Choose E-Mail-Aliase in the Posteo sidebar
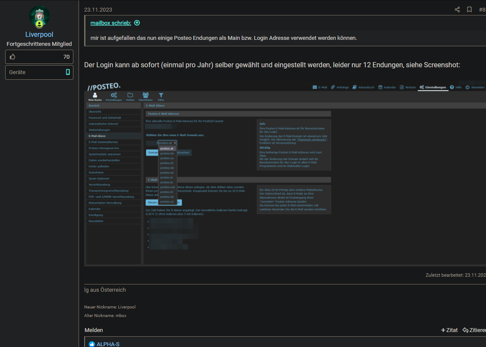 coord(97,136)
